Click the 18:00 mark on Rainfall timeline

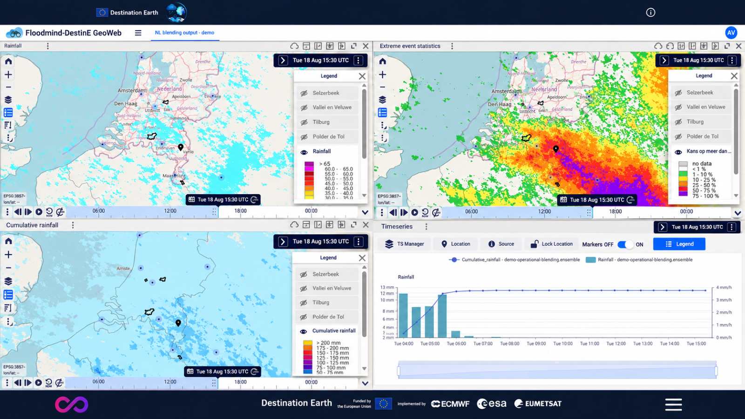point(241,211)
